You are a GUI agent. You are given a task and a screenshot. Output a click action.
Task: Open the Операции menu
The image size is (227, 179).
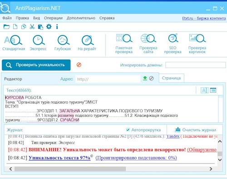point(53,18)
